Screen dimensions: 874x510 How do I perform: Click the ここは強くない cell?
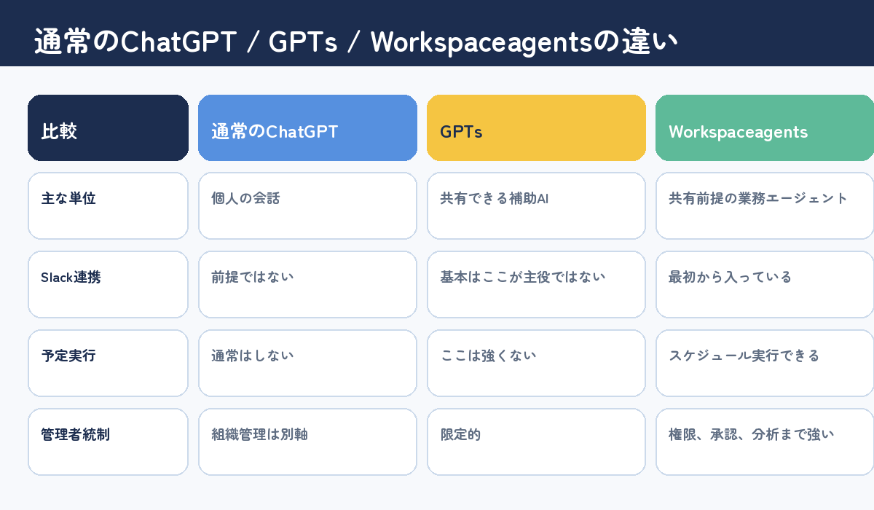[x=536, y=363]
